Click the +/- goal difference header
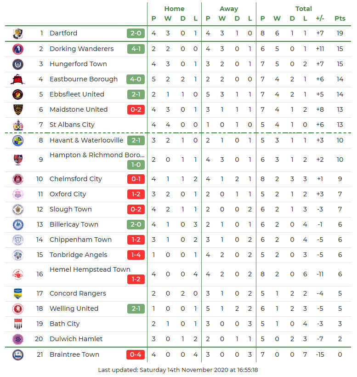357x377 pixels. [320, 18]
